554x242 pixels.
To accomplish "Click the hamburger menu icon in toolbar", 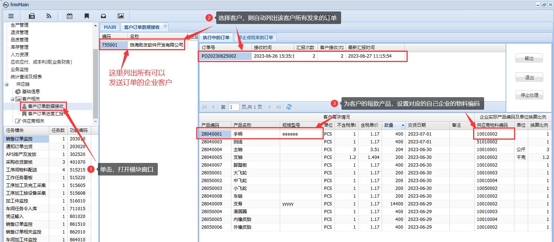I will (x=11, y=16).
